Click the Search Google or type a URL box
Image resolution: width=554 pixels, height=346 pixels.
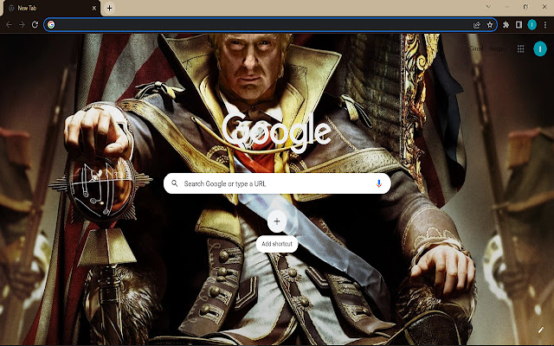click(277, 183)
